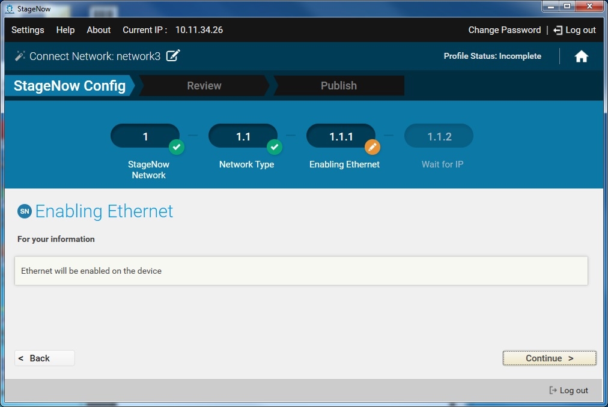This screenshot has height=407, width=608.
Task: Click the orange pencil badge on step 1.1.1
Action: 372,146
